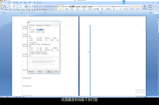
Task: Expand the styles gallery more arrow
Action: click(x=142, y=9)
